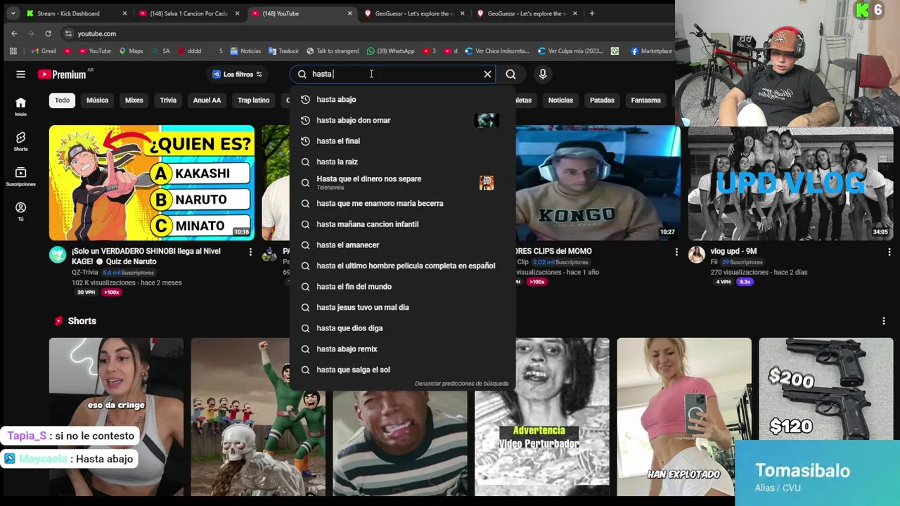The height and width of the screenshot is (506, 900).
Task: Open the Gmail bookmark
Action: [44, 51]
